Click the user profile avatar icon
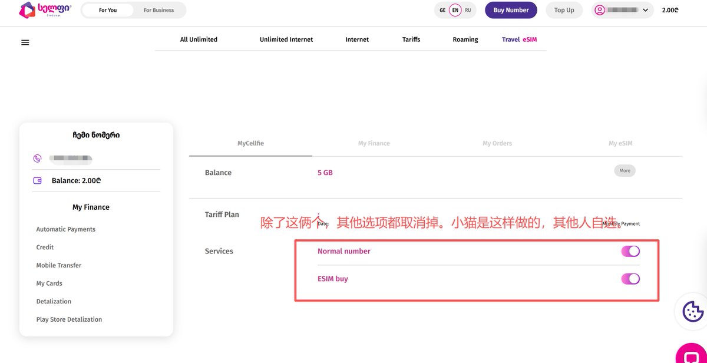The width and height of the screenshot is (707, 363). coord(600,10)
